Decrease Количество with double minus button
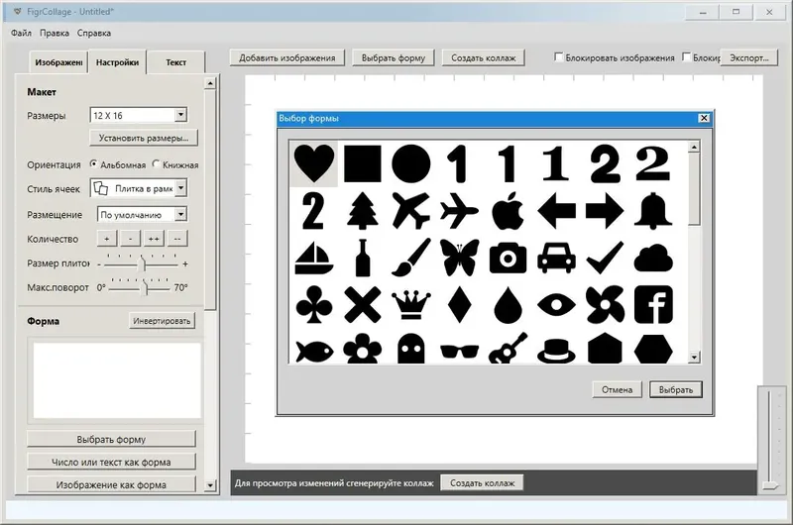793x525 pixels. click(177, 239)
